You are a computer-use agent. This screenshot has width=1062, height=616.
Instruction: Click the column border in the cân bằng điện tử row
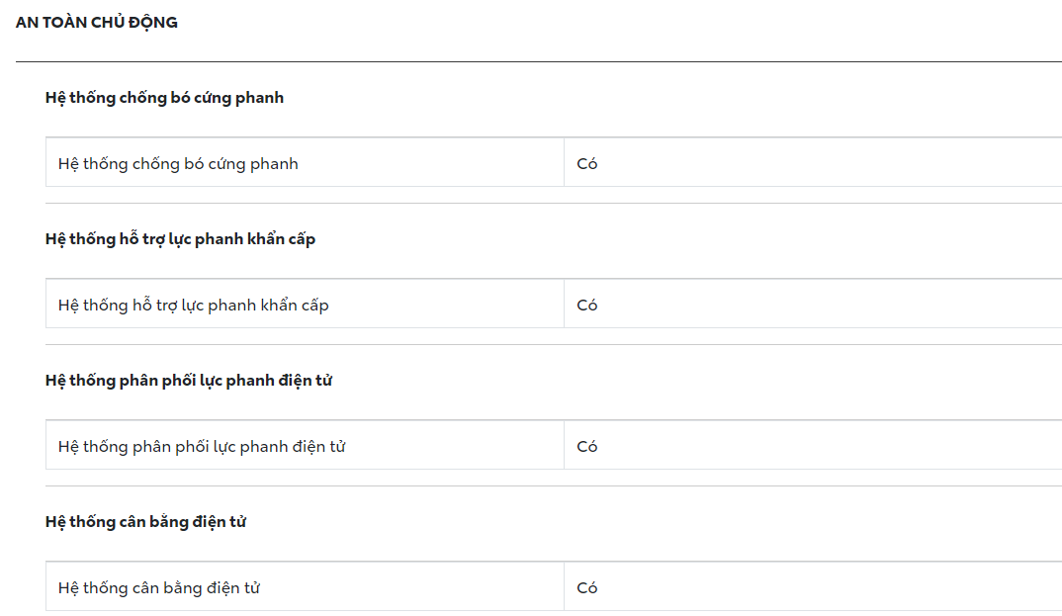pyautogui.click(x=564, y=587)
